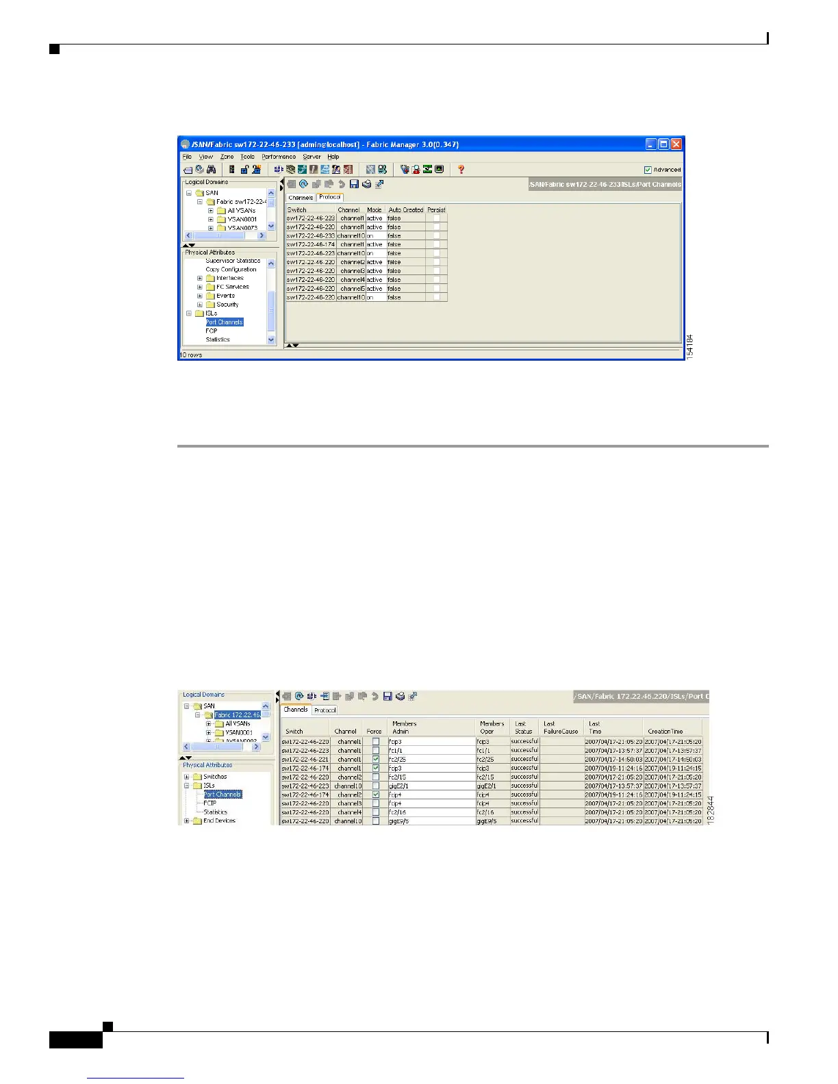Click Export icon right of Print in upper toolbar
838x1084 pixels.
(x=380, y=184)
